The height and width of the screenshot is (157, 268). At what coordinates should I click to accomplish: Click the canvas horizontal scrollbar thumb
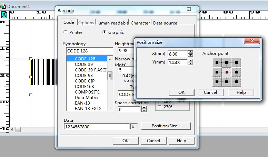[x=18, y=130]
